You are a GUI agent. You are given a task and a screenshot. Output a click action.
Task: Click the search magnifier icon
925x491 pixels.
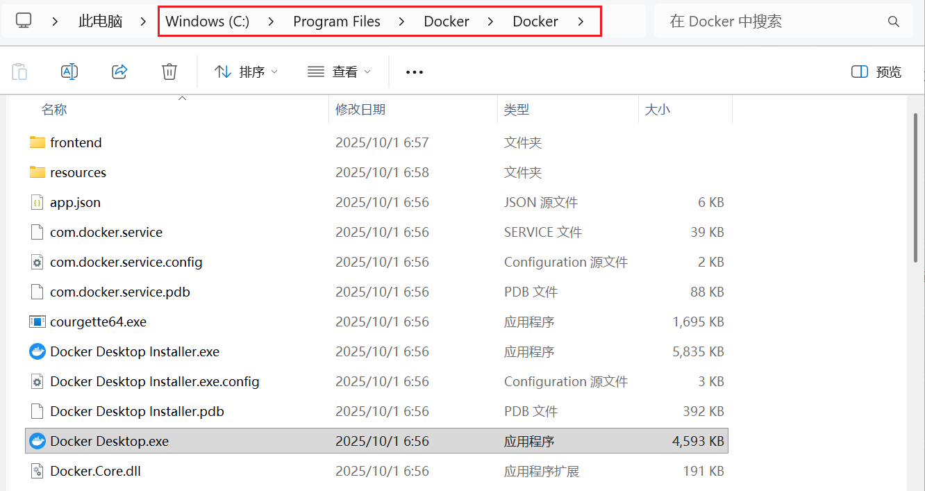pyautogui.click(x=894, y=22)
